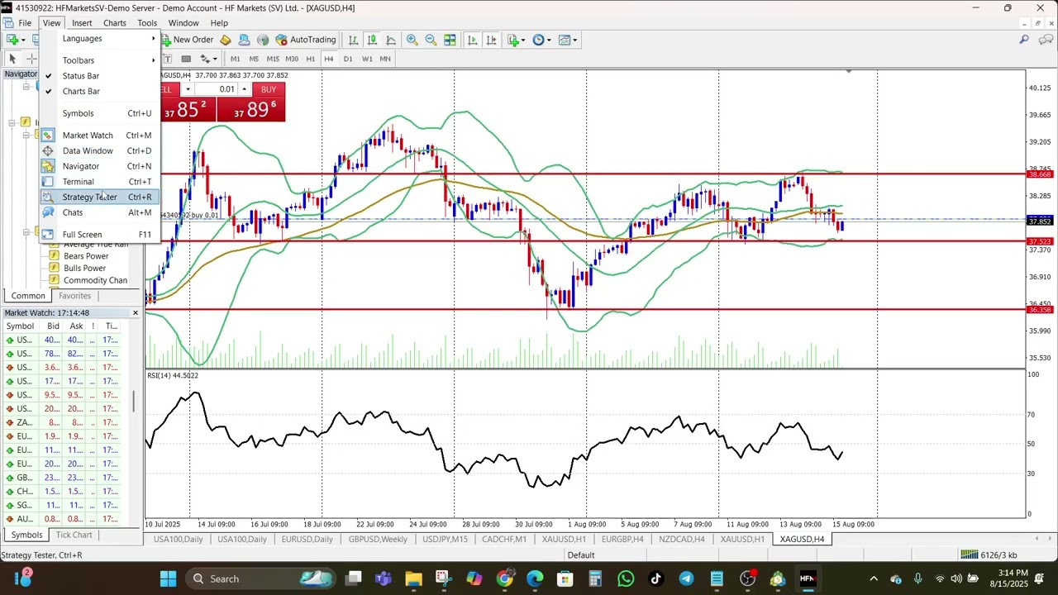Open the templates dropdown

pyautogui.click(x=568, y=40)
